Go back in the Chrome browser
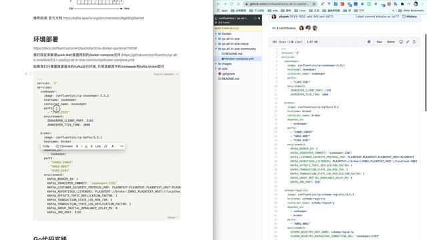The height and width of the screenshot is (240, 427). (218, 4)
